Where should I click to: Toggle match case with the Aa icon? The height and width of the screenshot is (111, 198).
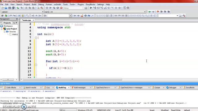89,16
